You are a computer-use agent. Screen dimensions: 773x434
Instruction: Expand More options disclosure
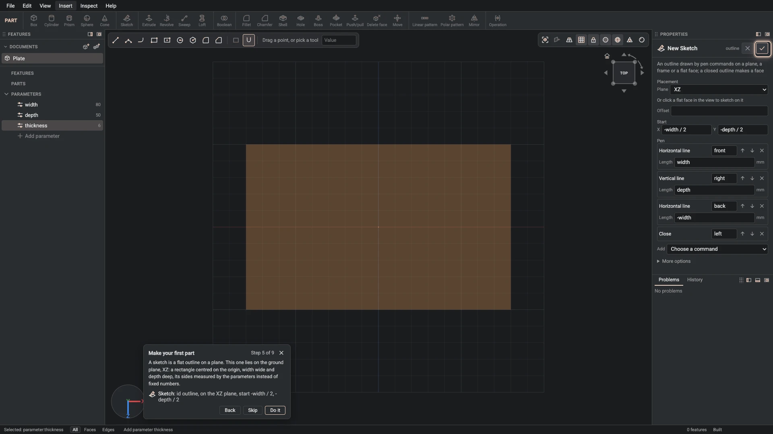(x=674, y=261)
